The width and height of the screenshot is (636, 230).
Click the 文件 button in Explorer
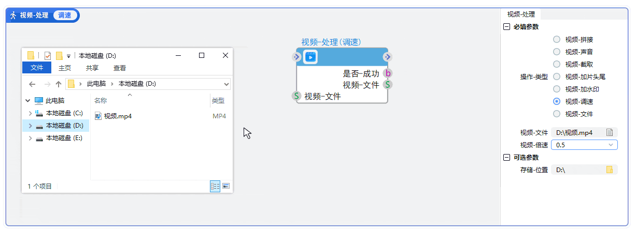pos(37,68)
